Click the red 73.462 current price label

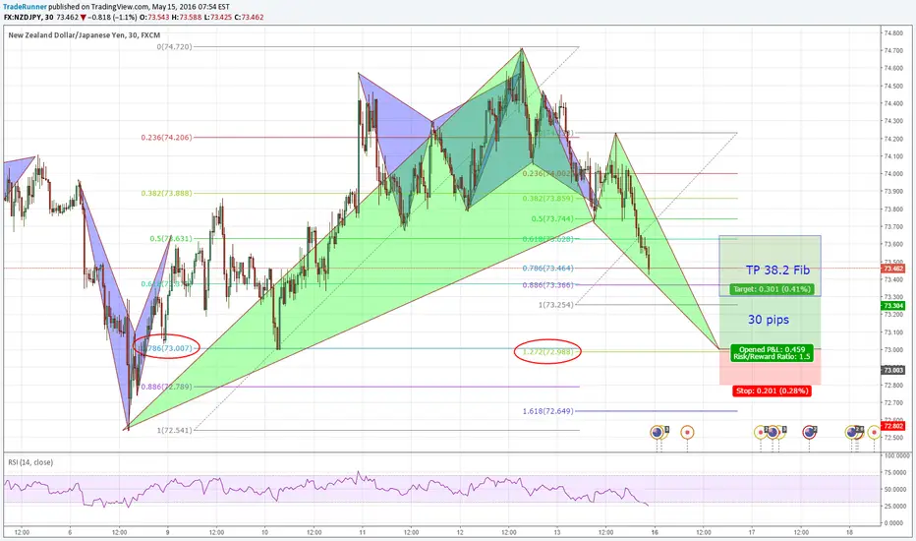coord(893,269)
